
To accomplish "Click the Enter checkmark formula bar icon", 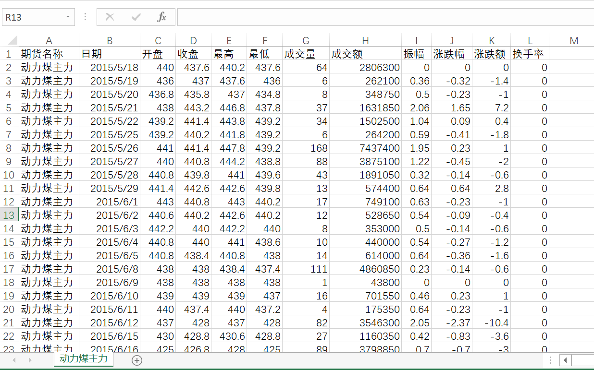I will [136, 17].
